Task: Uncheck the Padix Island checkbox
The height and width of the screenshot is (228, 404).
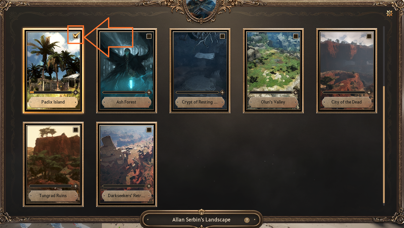Action: tap(76, 36)
